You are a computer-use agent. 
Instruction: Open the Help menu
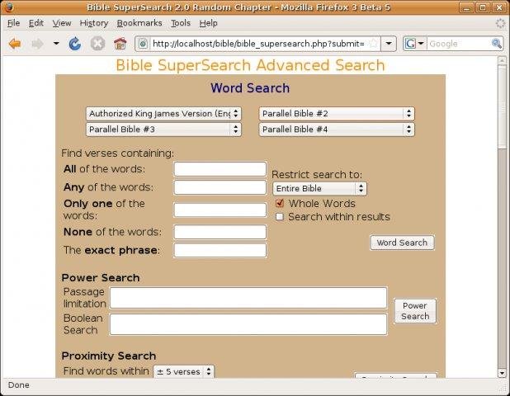(x=208, y=23)
